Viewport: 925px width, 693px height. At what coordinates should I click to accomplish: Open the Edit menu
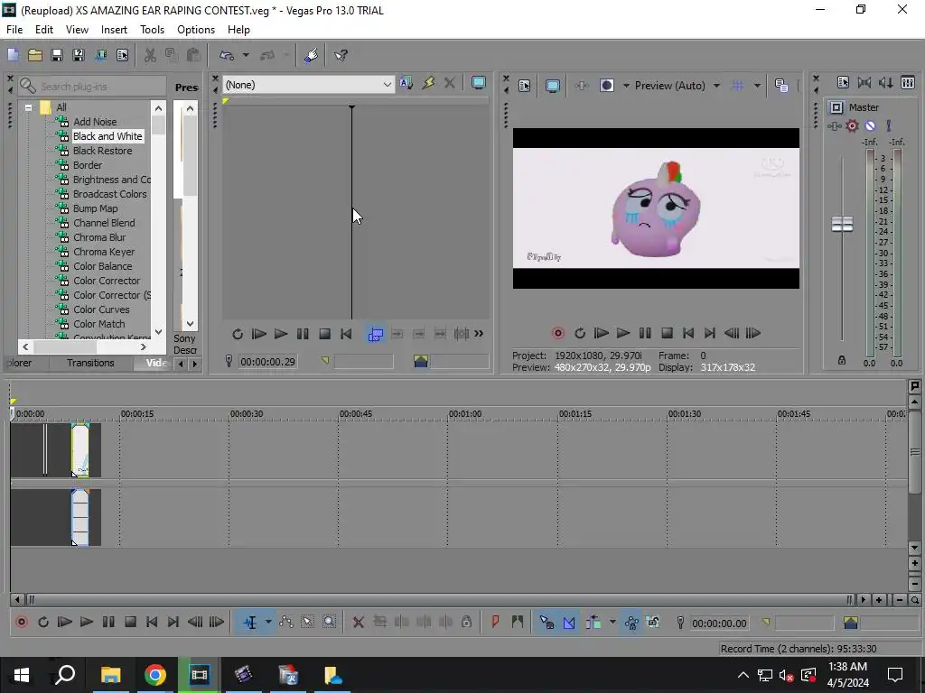(43, 30)
